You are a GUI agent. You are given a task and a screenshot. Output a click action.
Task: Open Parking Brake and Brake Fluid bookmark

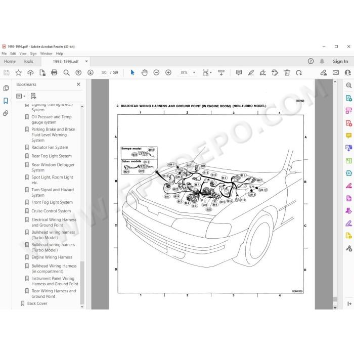click(x=53, y=135)
